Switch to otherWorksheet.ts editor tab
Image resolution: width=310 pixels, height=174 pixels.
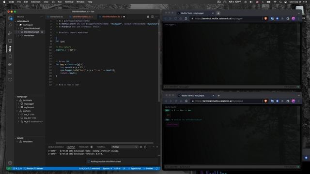tap(82, 17)
